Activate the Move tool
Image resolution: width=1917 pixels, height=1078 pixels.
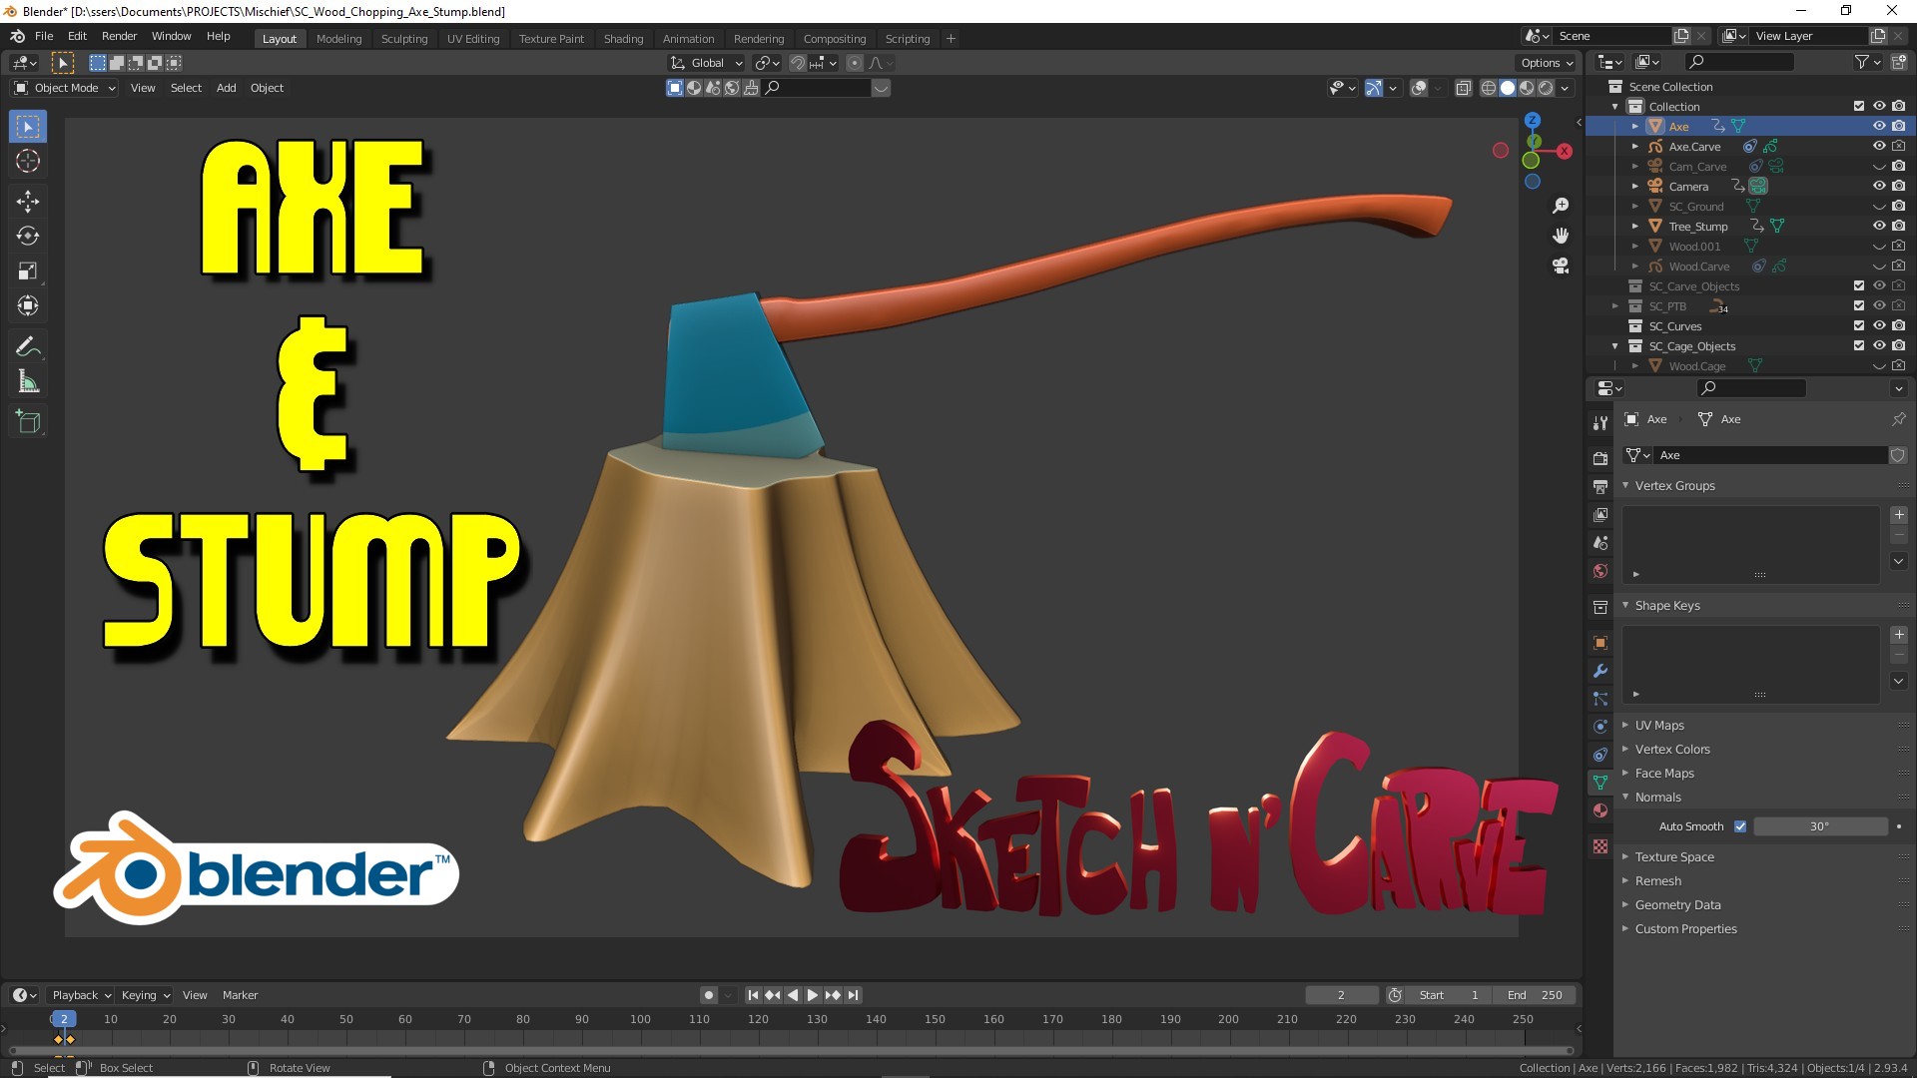pos(28,202)
